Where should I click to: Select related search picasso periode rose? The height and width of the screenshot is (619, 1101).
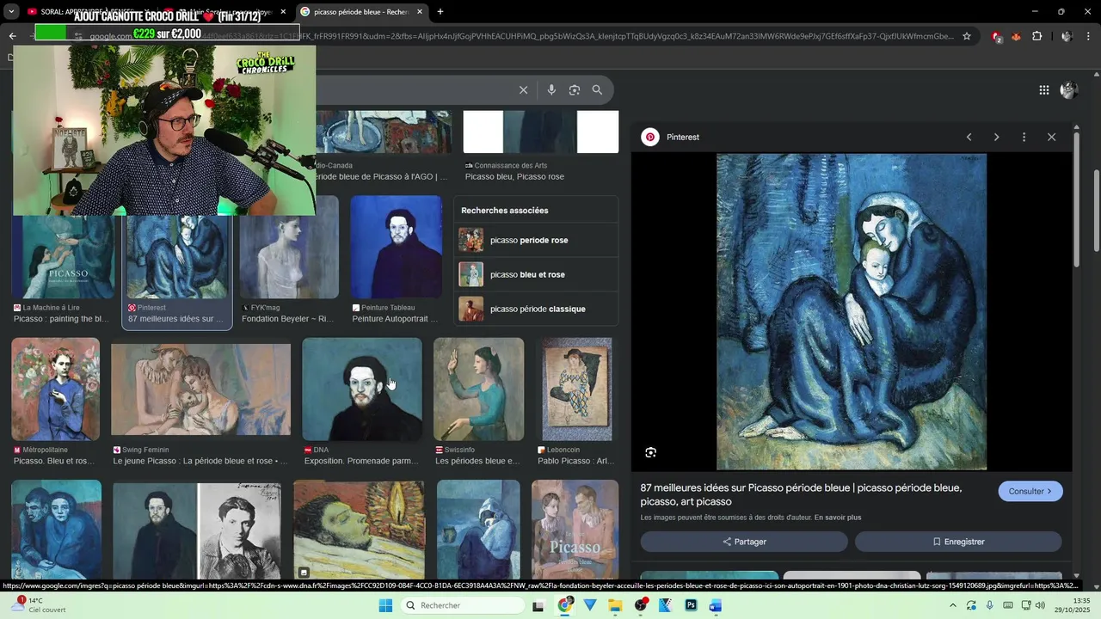536,240
